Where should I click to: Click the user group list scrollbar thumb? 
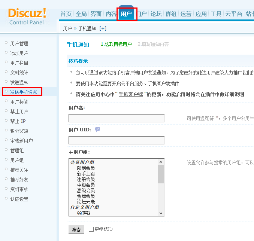point(161,174)
